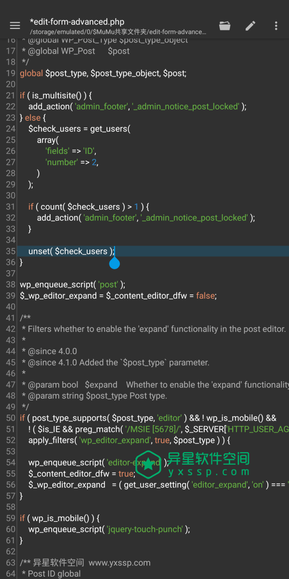Open the hamburger navigation drawer
The image size is (289, 579).
coord(15,26)
